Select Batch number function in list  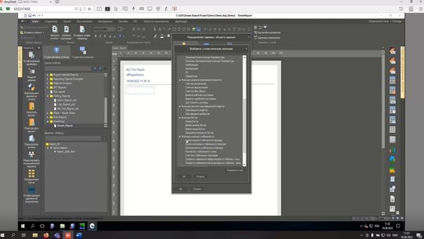[192, 121]
